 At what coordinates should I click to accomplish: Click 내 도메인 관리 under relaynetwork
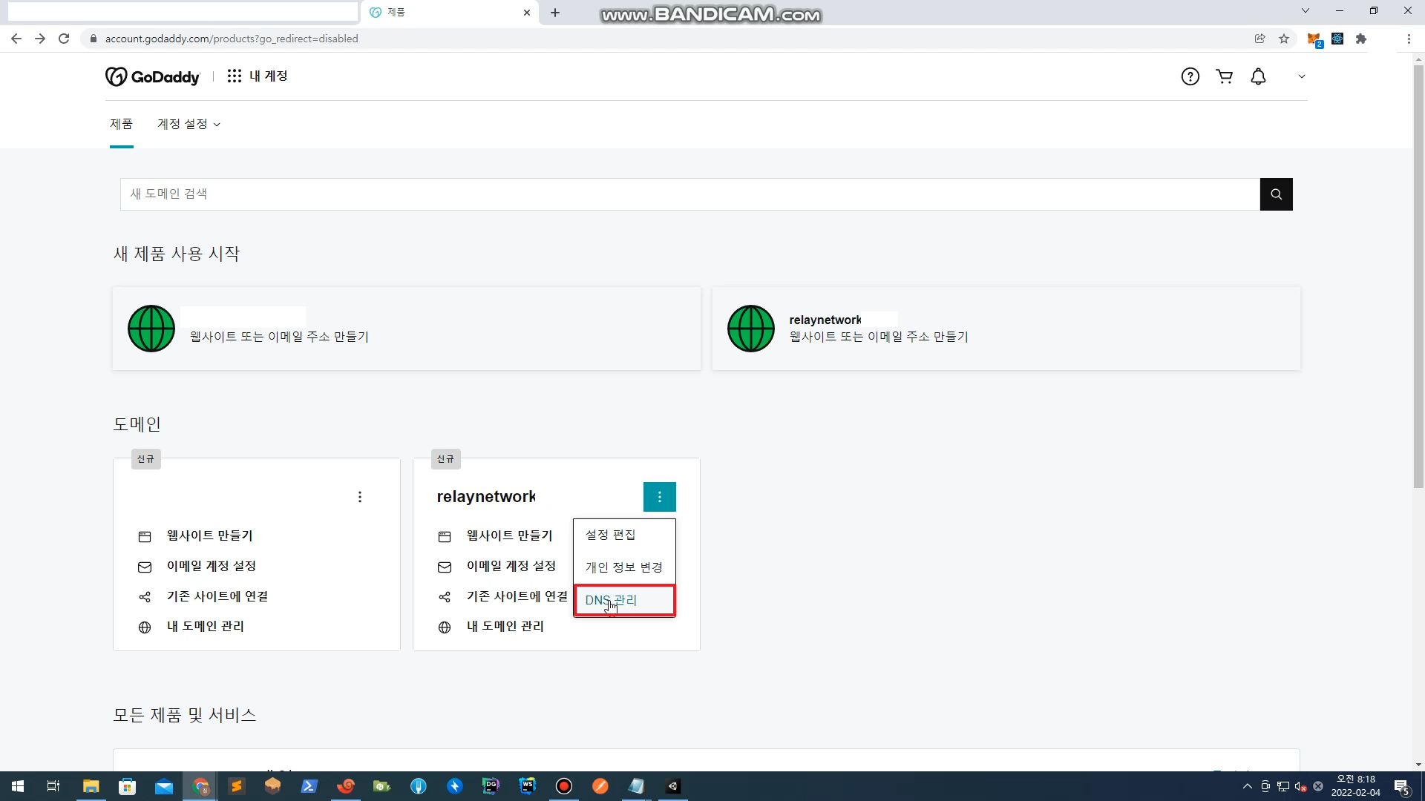(505, 627)
